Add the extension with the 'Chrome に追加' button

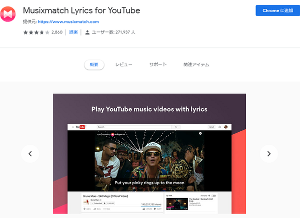(277, 10)
